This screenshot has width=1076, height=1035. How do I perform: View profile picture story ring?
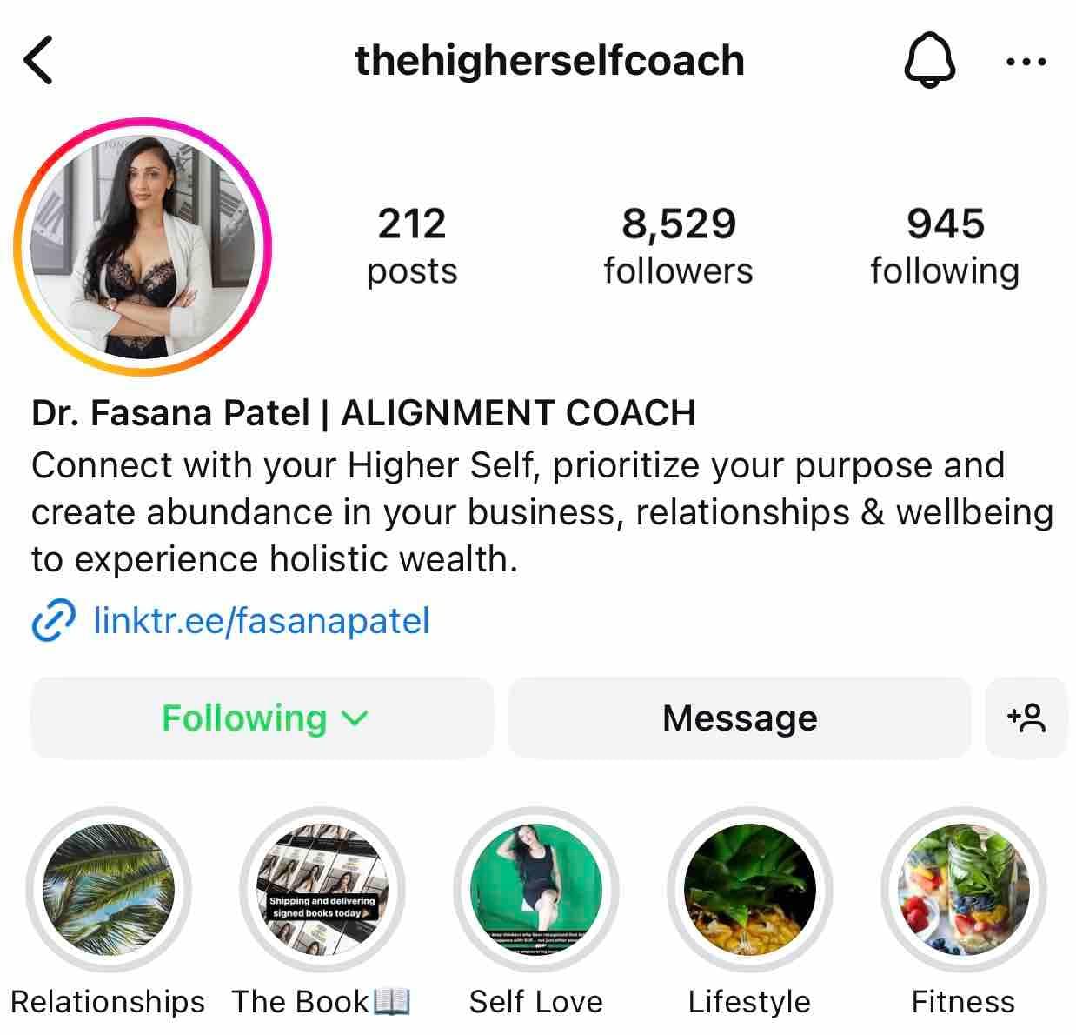coord(143,246)
